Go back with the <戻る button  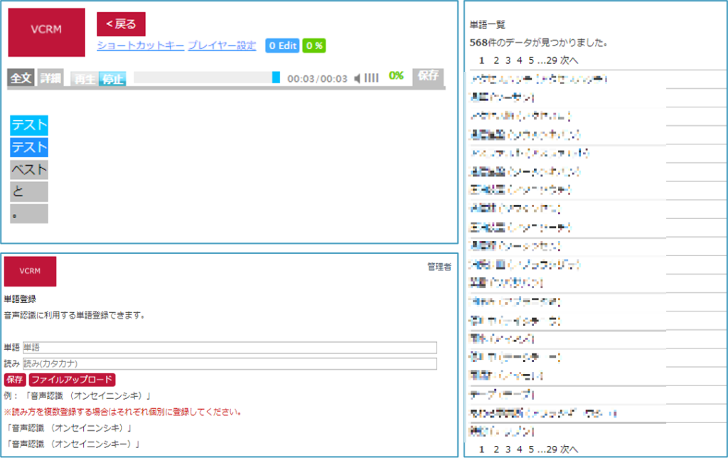(x=121, y=24)
